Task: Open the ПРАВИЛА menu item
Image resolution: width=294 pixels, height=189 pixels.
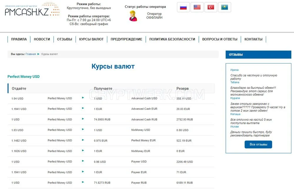Action: tap(19, 39)
